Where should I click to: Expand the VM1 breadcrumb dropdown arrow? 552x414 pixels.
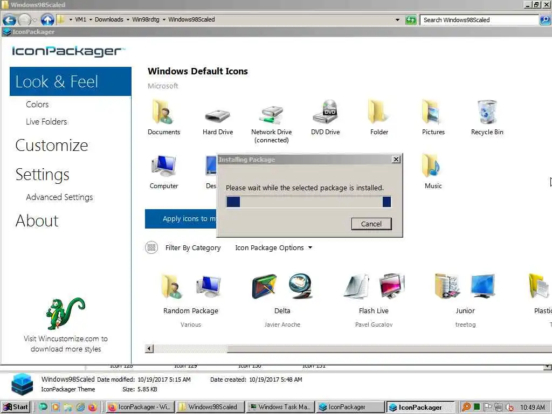click(71, 20)
